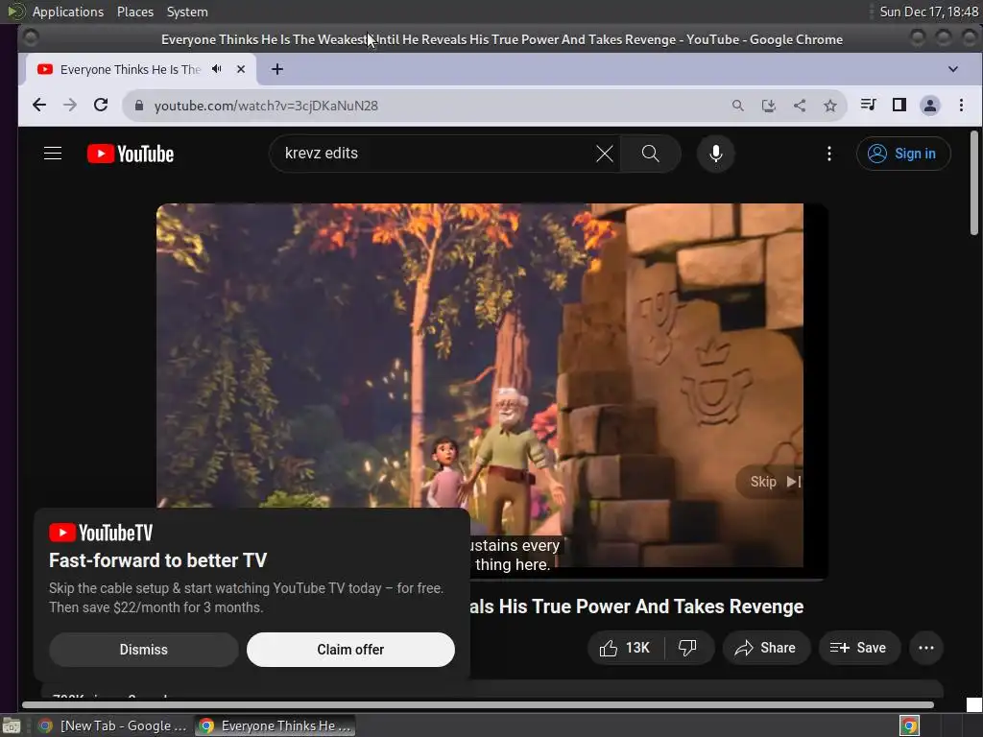Open more actions ellipsis beside Save
Screen dimensions: 983x737
tap(926, 648)
